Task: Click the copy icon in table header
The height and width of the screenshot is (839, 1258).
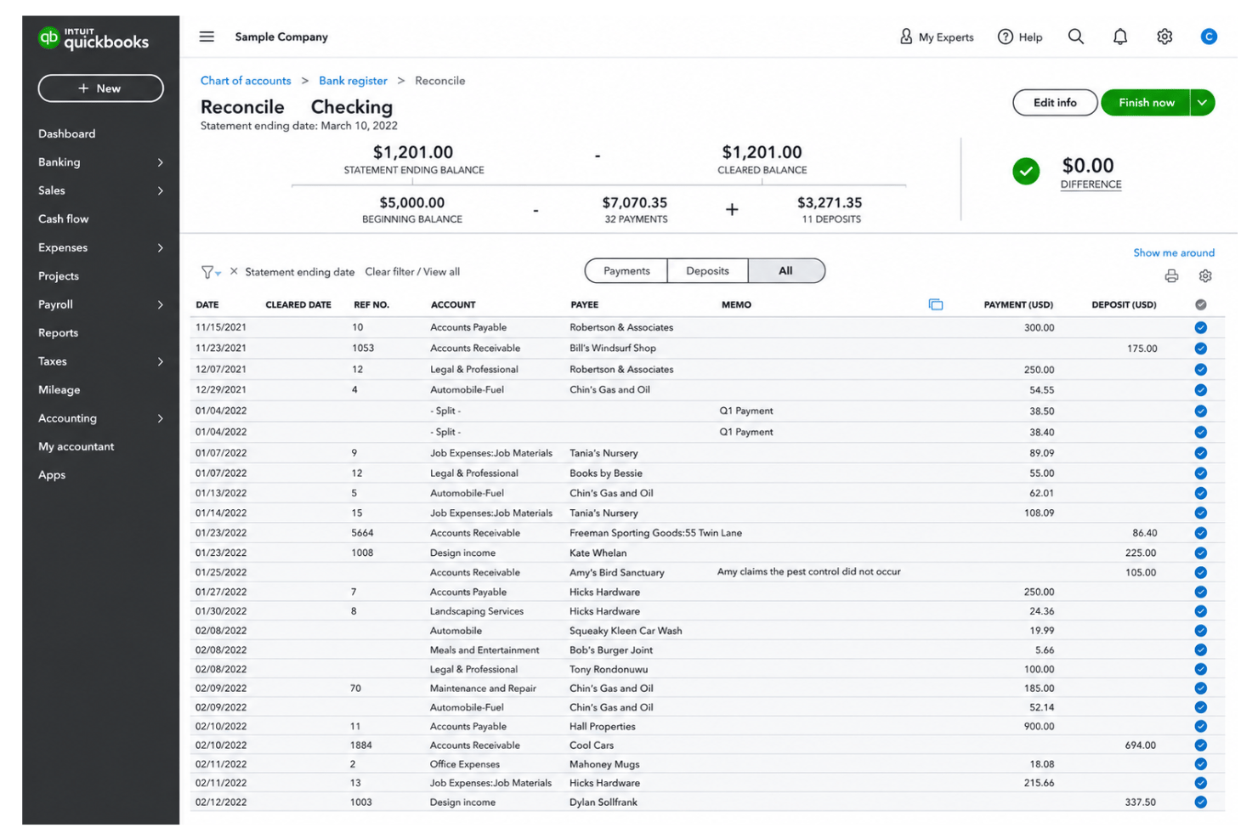Action: pos(936,304)
